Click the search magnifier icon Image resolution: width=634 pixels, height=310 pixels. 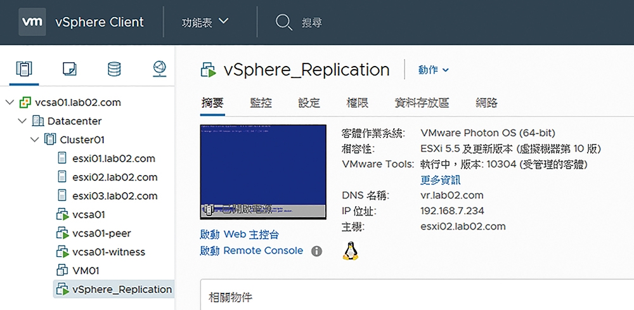(x=284, y=22)
